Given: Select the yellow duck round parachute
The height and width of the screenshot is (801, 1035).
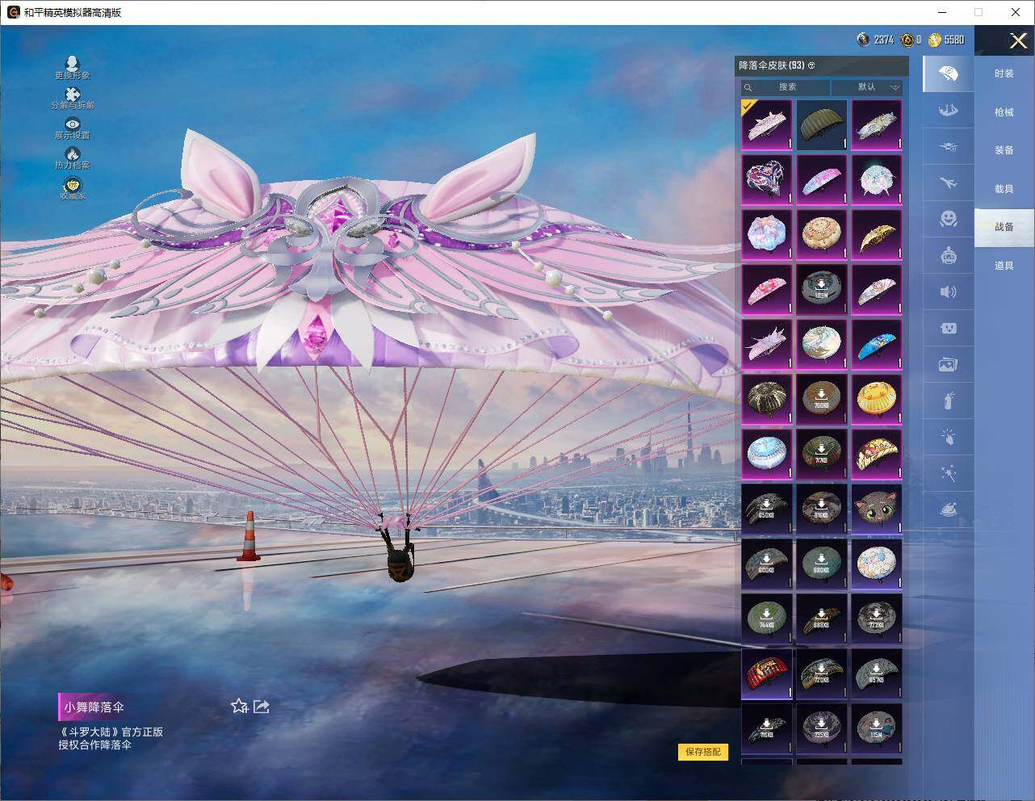Looking at the screenshot, I should click(876, 400).
